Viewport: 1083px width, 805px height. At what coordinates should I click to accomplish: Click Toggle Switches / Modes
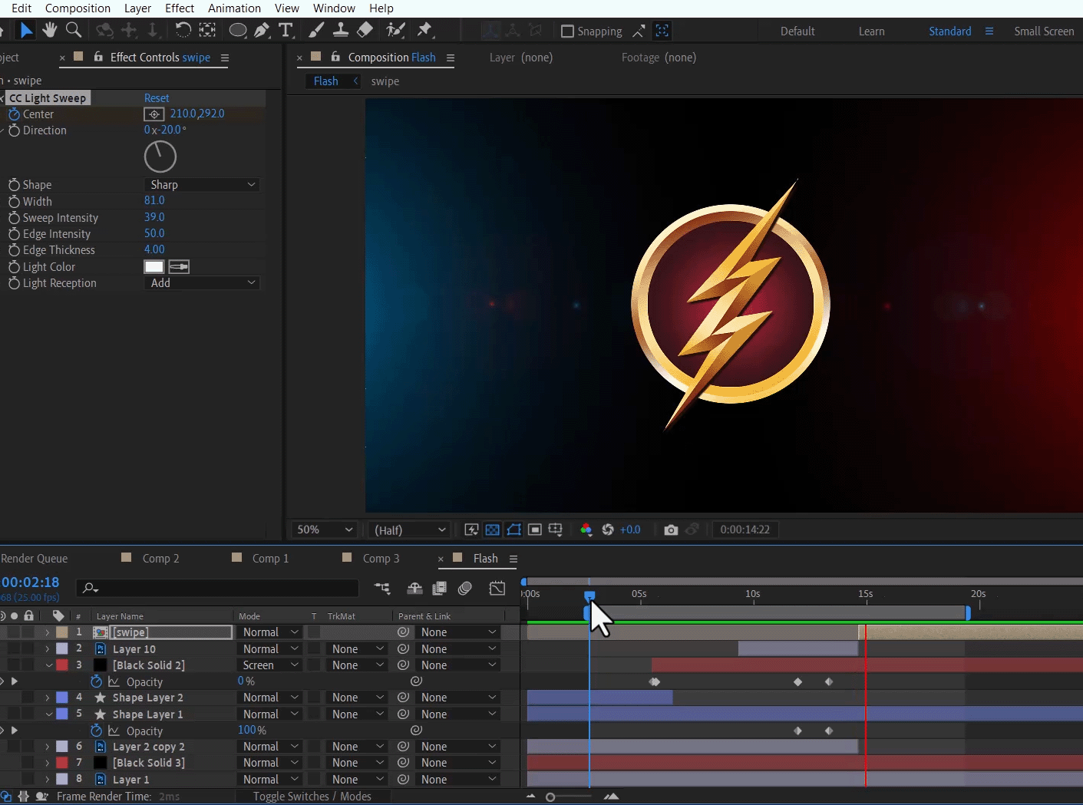pos(312,797)
